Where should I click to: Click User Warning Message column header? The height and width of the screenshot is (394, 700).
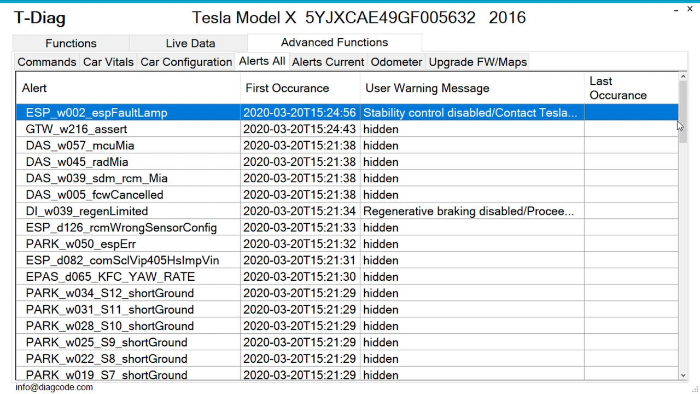(x=472, y=88)
